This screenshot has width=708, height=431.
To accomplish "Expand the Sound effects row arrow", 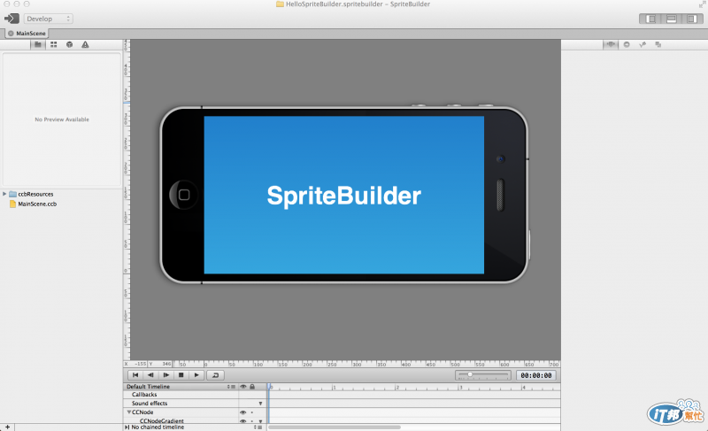I will [x=260, y=404].
